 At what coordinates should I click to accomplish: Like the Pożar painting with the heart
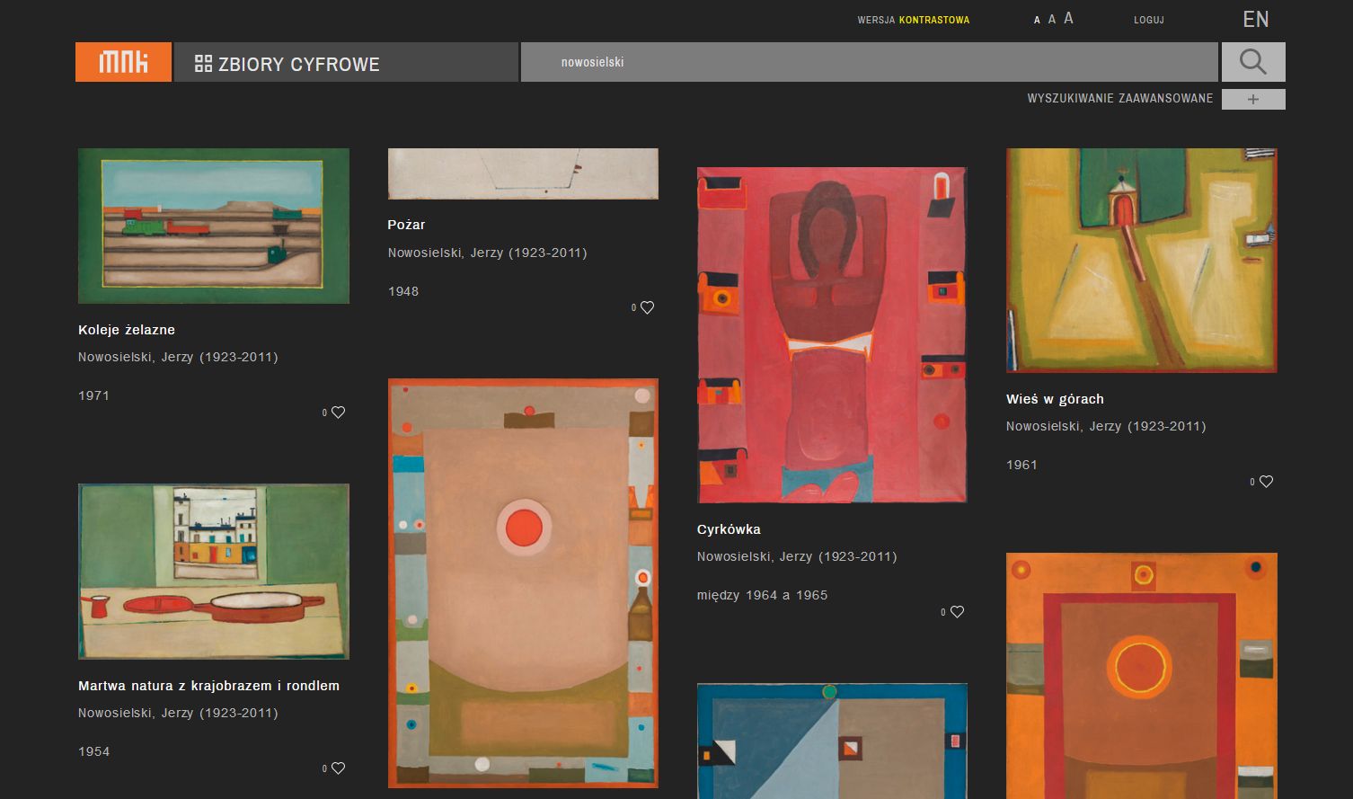coord(647,307)
